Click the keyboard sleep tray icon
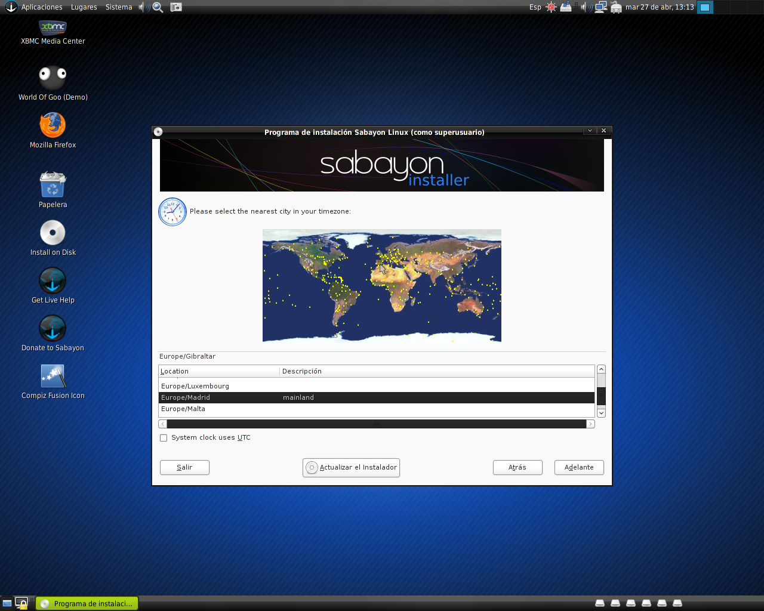764x611 pixels. 566,7
